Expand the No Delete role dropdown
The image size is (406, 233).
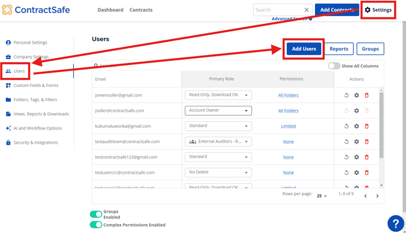pos(218,172)
